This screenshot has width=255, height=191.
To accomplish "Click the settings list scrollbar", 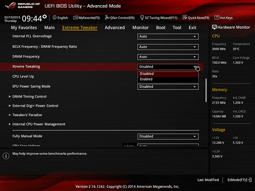I will click(206, 90).
